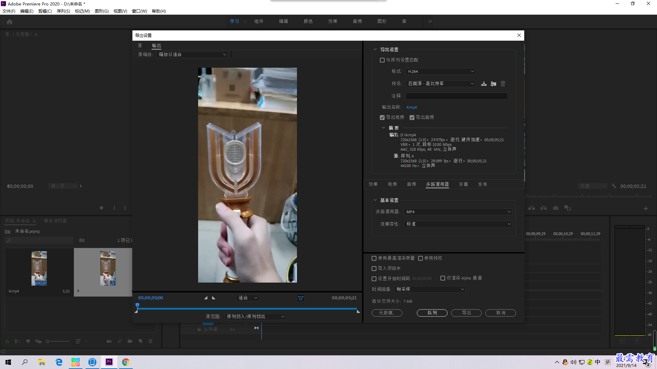657x369 pixels.
Task: Switch to 效果 tab in export settings
Action: [x=373, y=184]
